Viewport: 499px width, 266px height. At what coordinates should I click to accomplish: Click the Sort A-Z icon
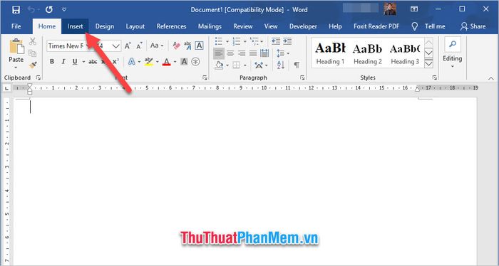281,65
